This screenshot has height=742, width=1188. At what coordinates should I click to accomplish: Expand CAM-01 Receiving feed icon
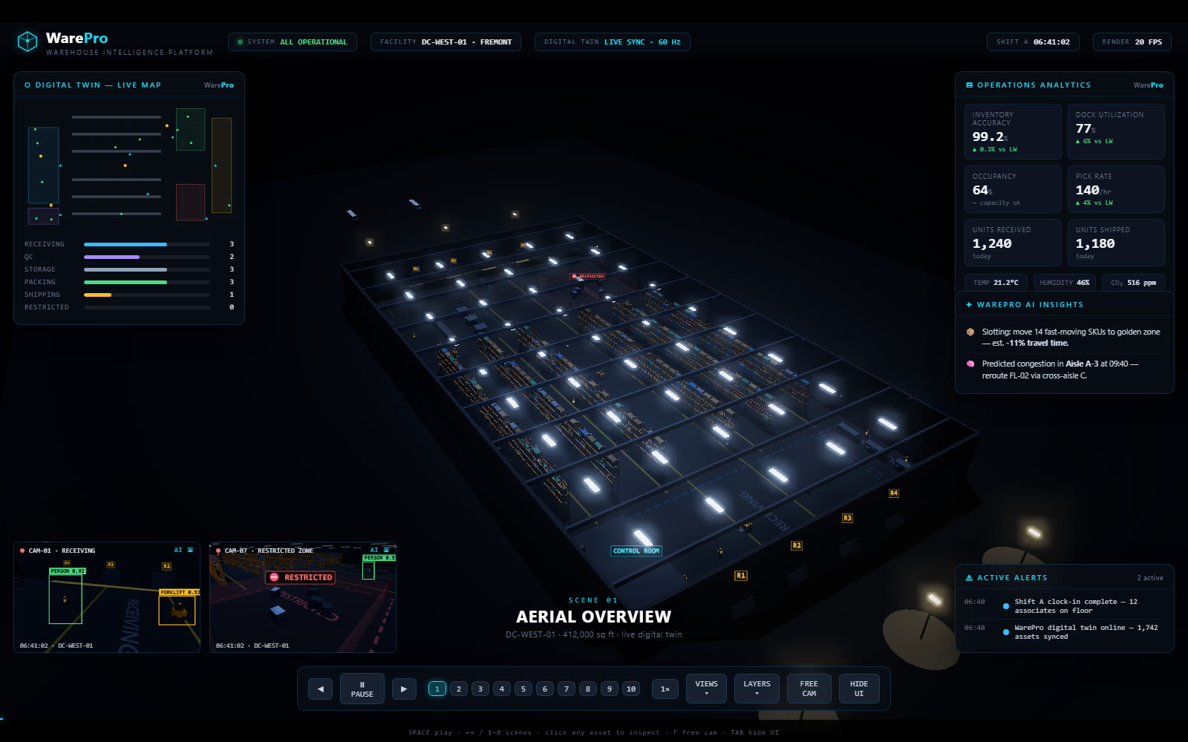(190, 551)
